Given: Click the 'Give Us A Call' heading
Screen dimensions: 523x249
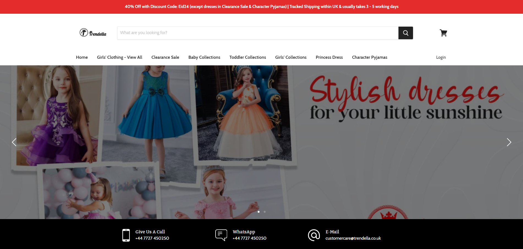Looking at the screenshot, I should 150,232.
